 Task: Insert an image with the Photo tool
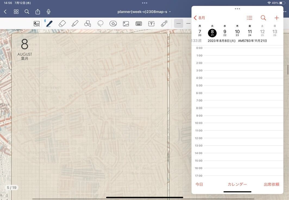click(x=126, y=24)
